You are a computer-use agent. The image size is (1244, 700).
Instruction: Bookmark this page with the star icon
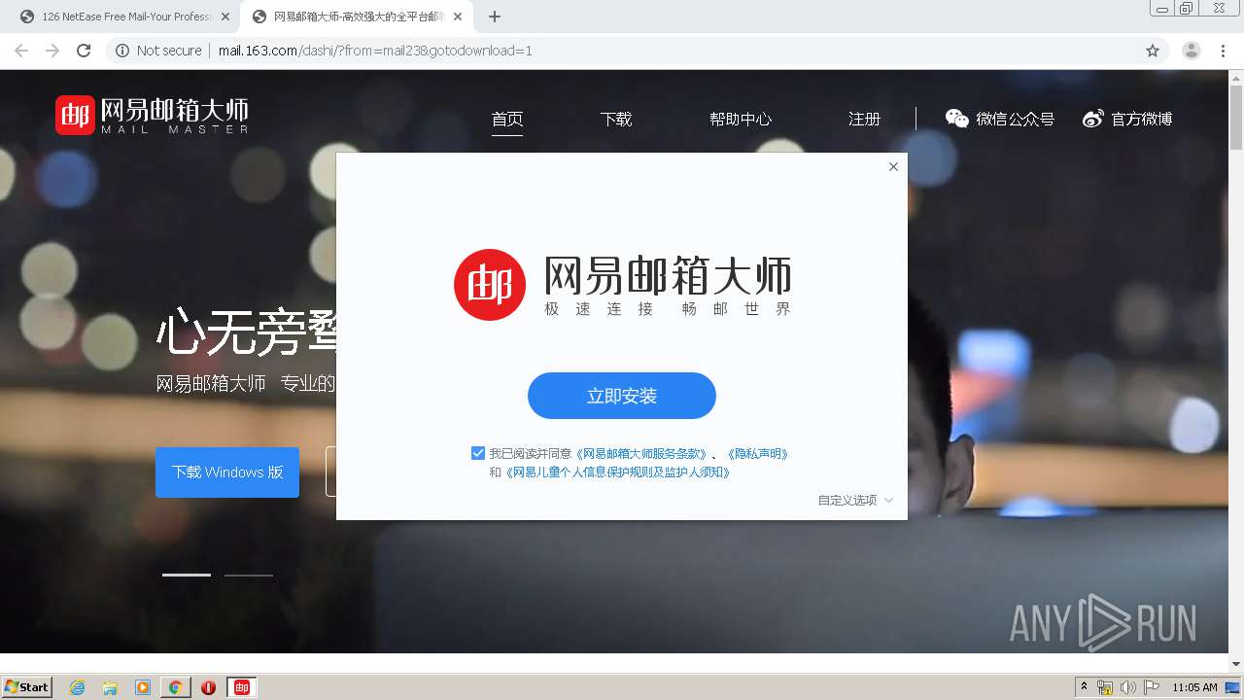(x=1153, y=51)
